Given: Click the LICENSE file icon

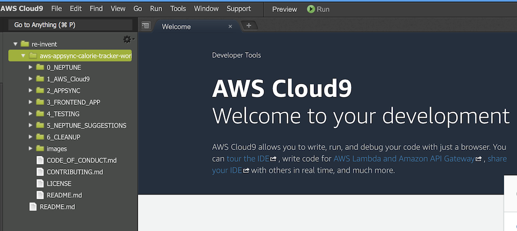Looking at the screenshot, I should (40, 183).
